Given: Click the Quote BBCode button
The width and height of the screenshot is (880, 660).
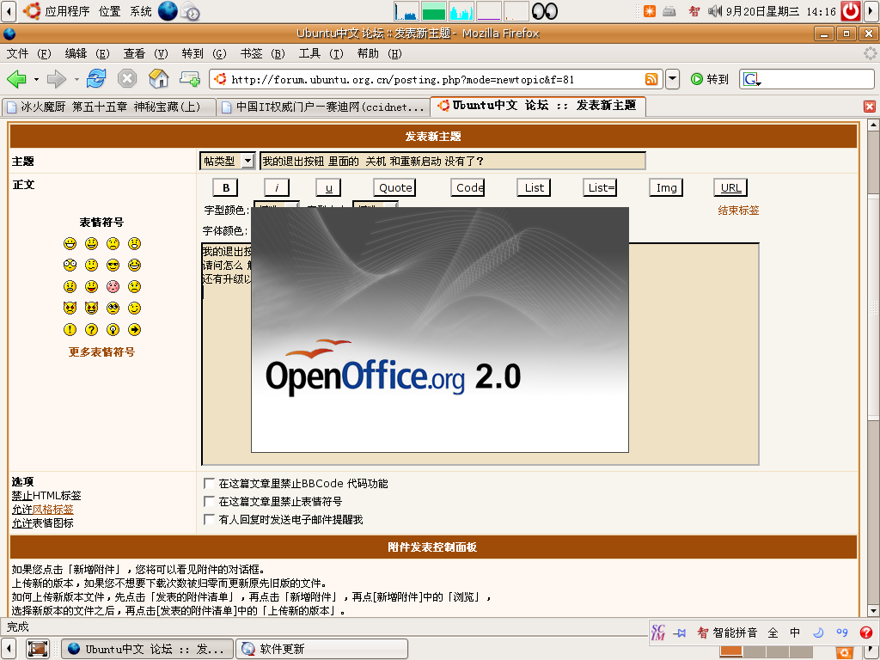Looking at the screenshot, I should pos(394,187).
